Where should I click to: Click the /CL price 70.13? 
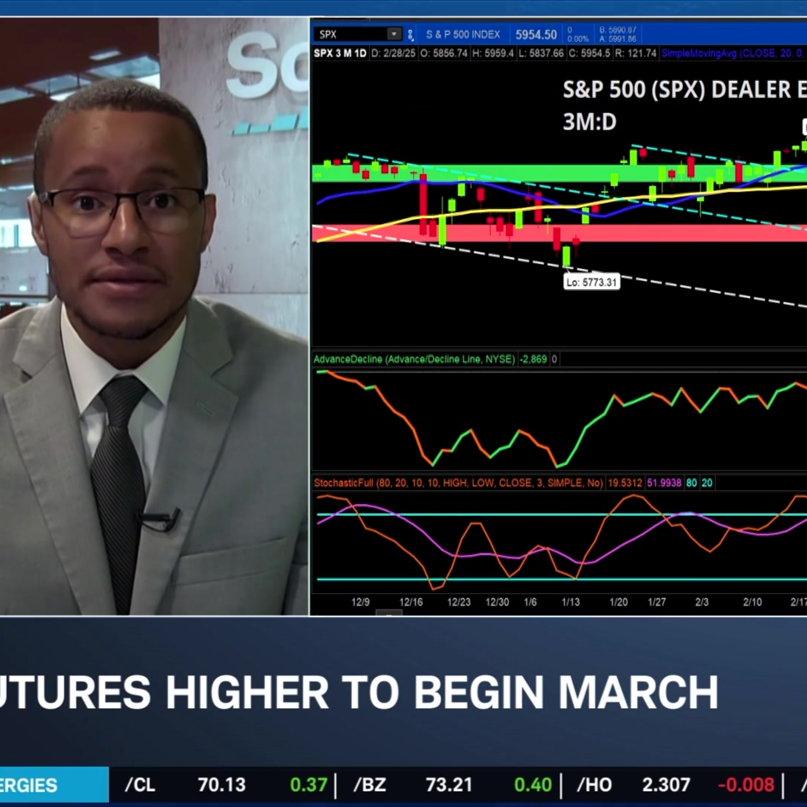pos(222,785)
